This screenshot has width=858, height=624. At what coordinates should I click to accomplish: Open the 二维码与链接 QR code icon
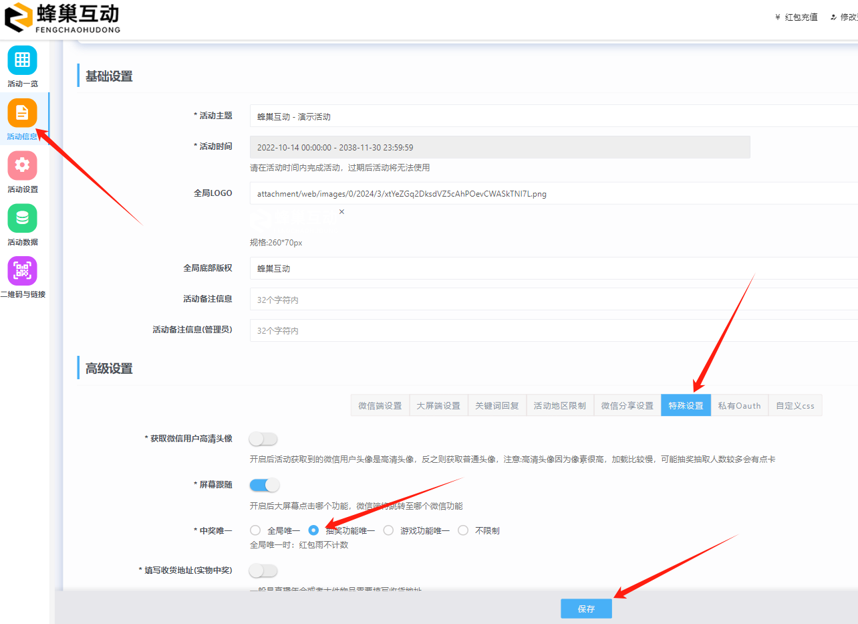(x=22, y=271)
